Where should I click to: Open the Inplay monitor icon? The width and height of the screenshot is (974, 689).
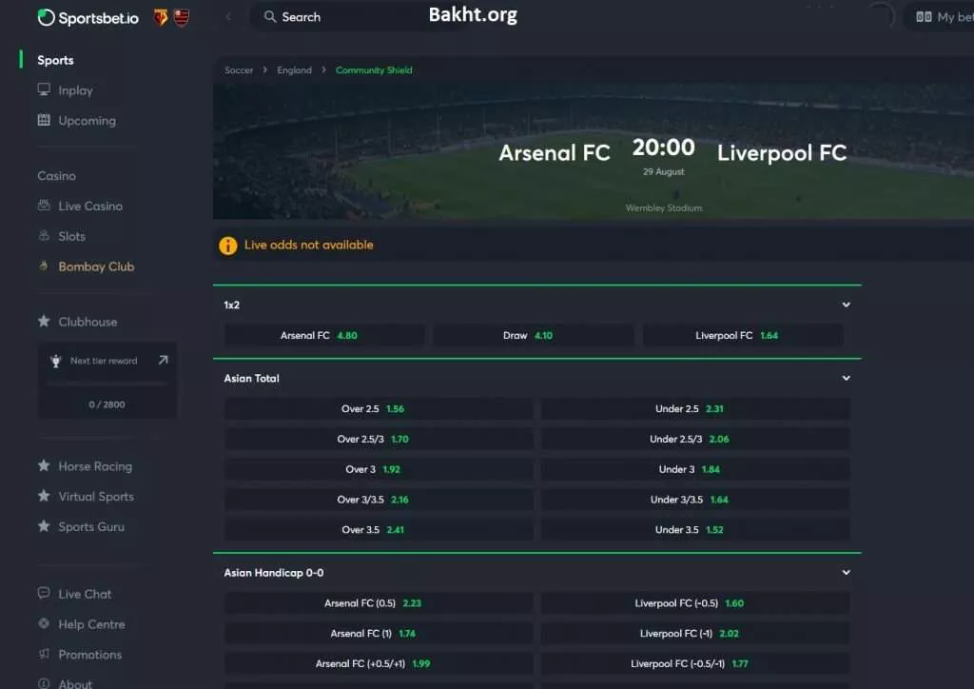coord(44,90)
